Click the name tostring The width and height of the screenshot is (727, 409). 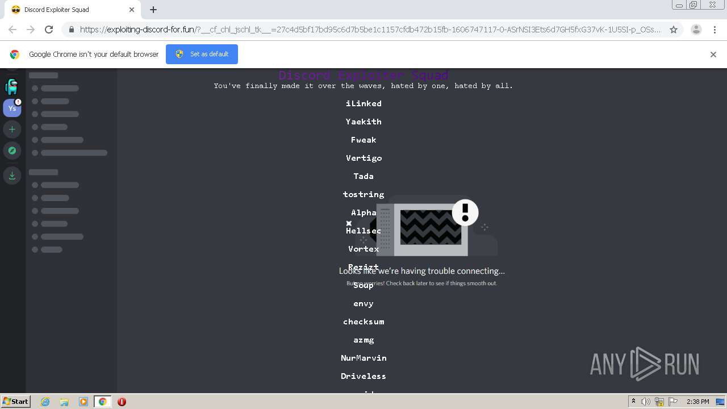[363, 194]
